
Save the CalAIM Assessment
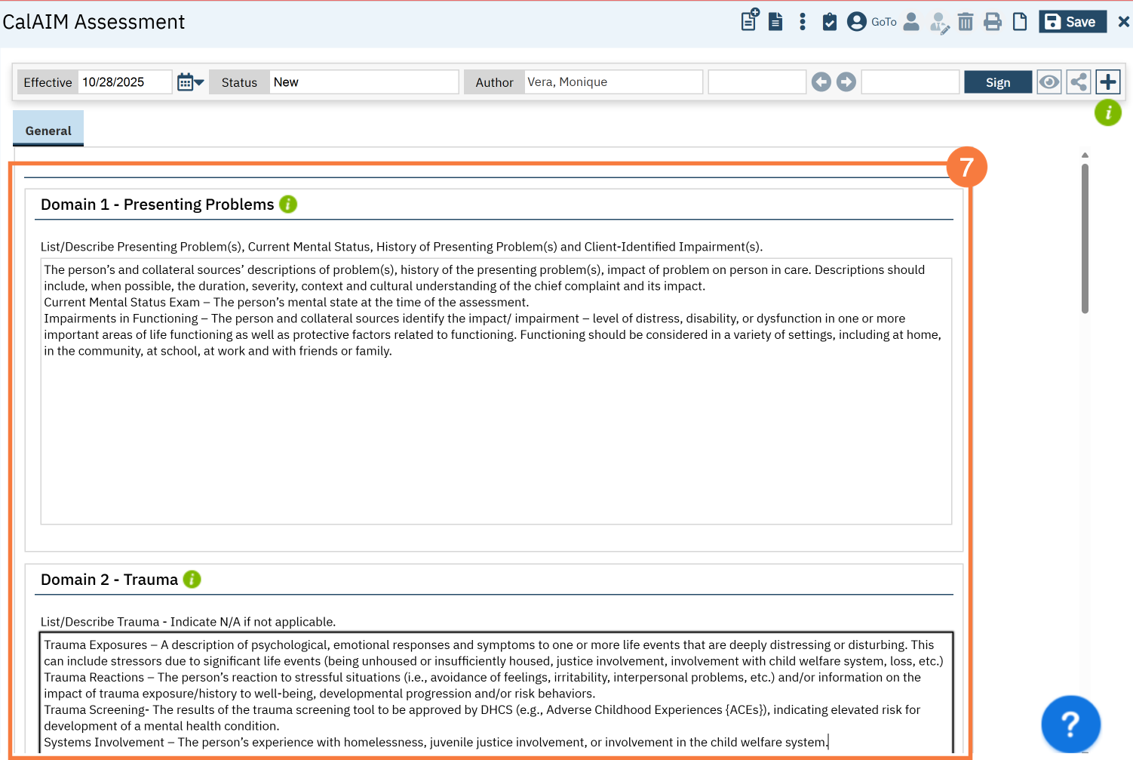(1072, 21)
